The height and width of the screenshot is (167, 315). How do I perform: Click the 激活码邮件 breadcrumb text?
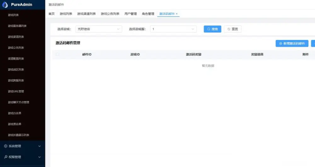click(x=56, y=5)
